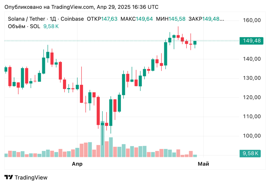The image size is (270, 185).
Task: Open the TradingView wordmark link
Action: point(31,177)
